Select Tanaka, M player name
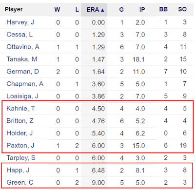 click(x=22, y=59)
